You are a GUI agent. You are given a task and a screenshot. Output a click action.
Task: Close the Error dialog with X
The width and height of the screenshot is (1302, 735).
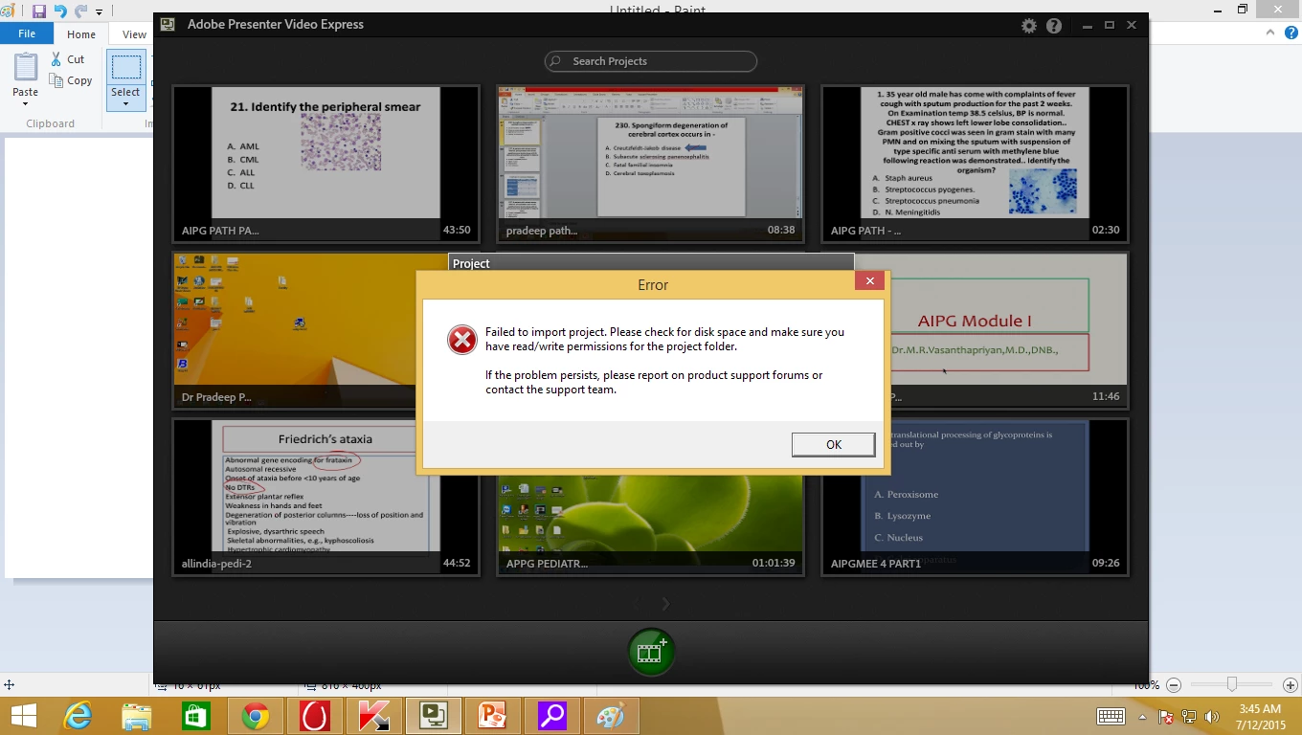869,281
